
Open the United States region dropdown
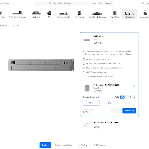5,3
